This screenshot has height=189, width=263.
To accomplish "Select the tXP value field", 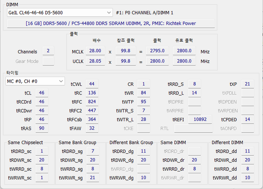I will tap(247, 84).
